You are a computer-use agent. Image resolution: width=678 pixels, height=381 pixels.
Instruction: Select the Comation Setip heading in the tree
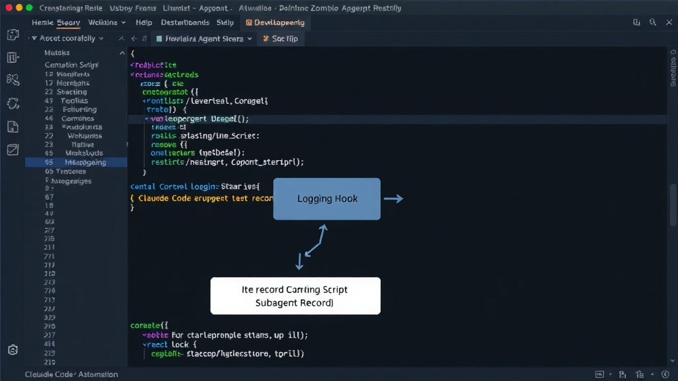72,65
